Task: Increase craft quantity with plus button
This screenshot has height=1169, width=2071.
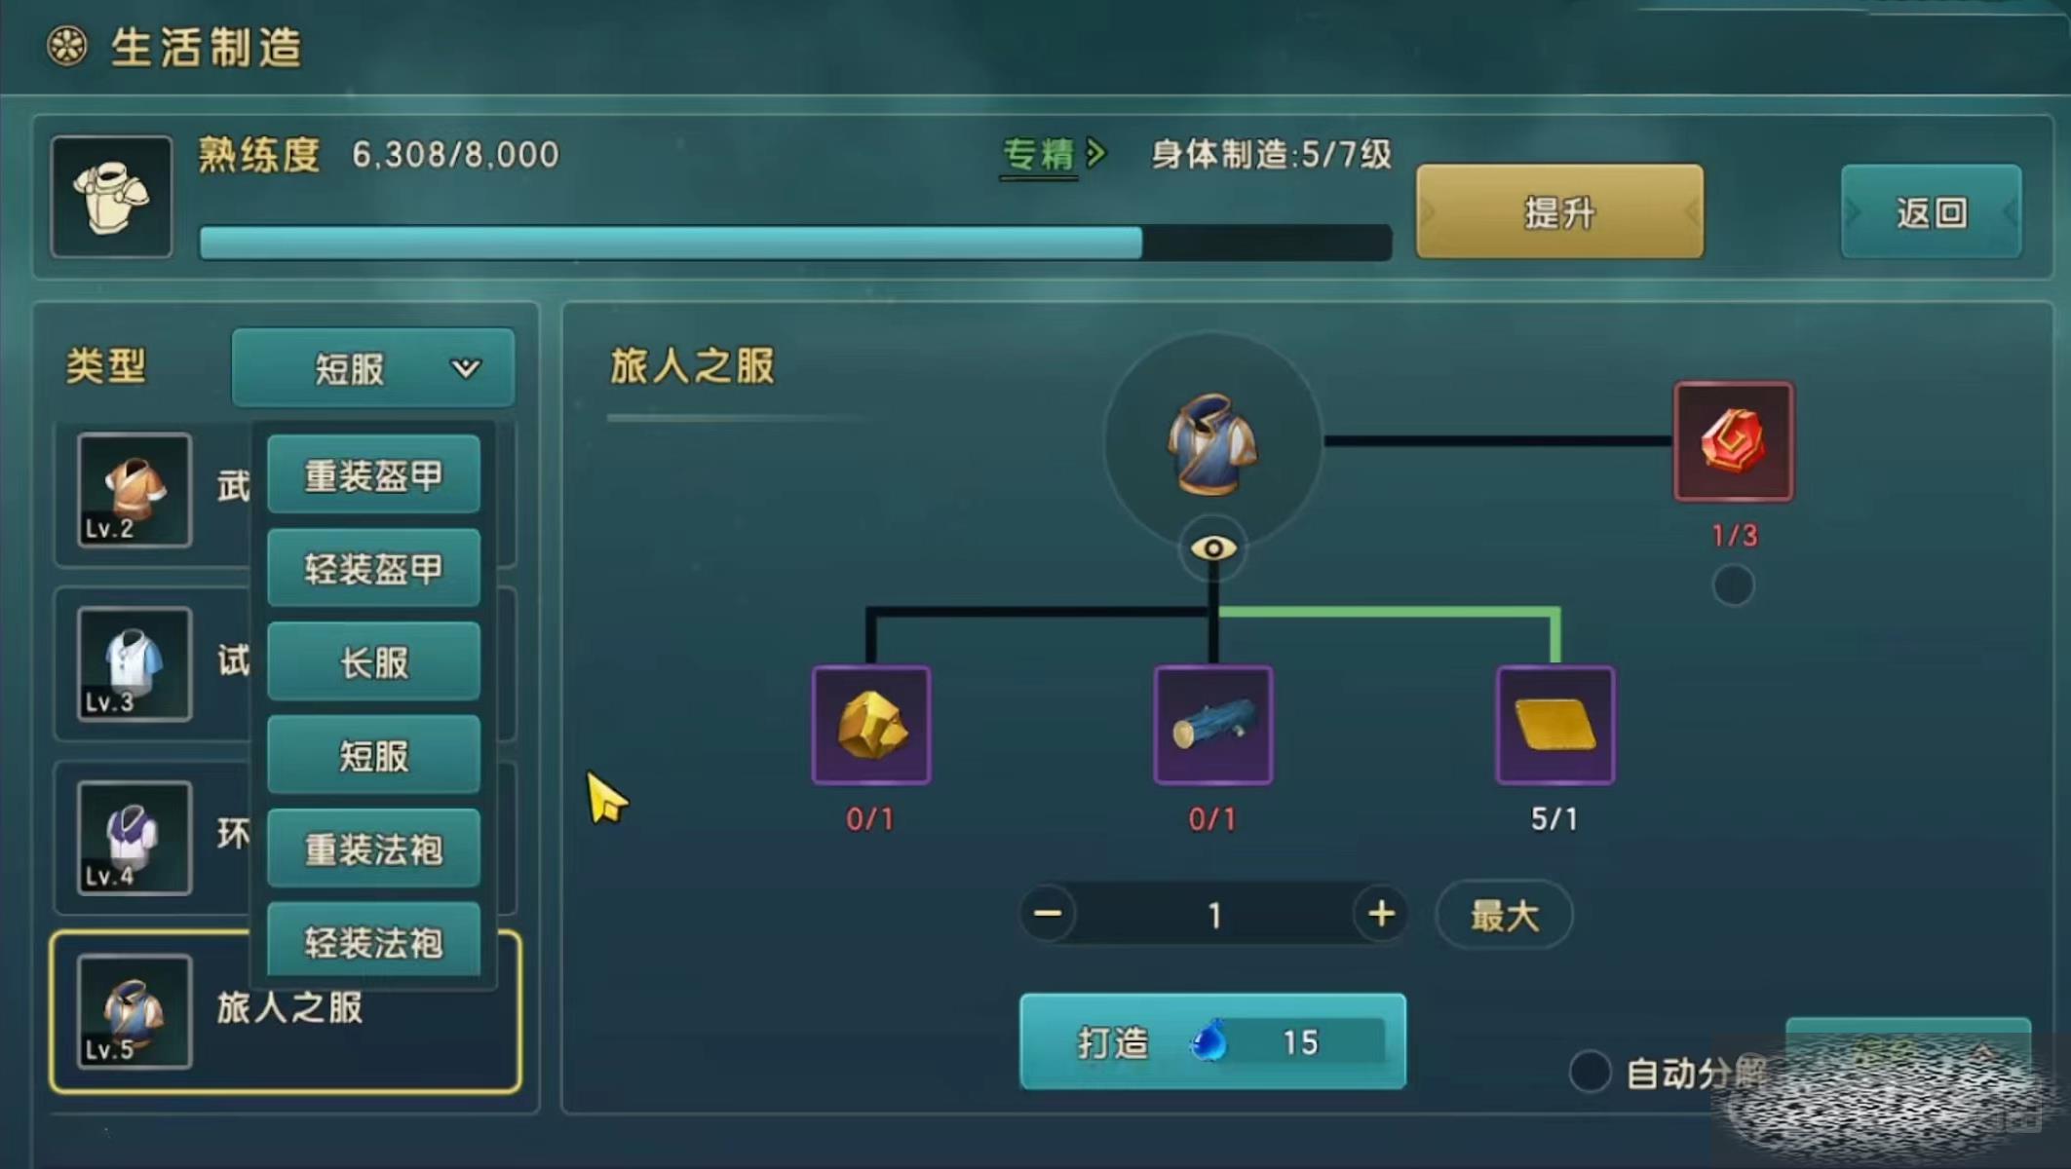Action: (1381, 914)
